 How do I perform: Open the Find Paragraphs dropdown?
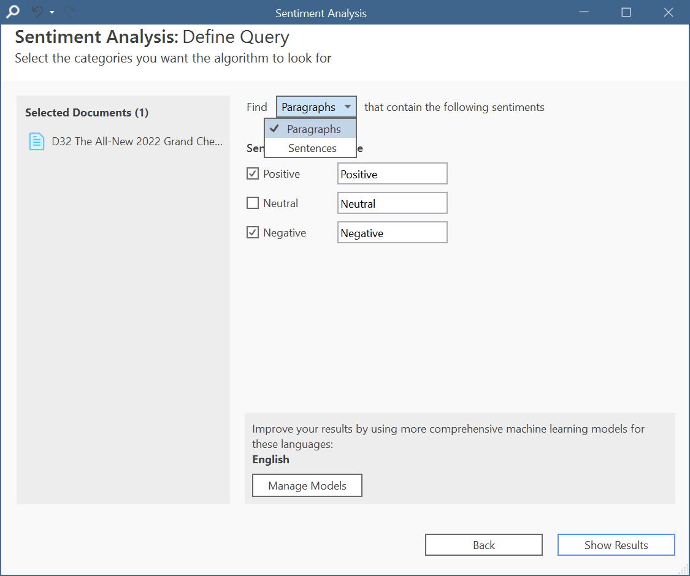(x=316, y=107)
